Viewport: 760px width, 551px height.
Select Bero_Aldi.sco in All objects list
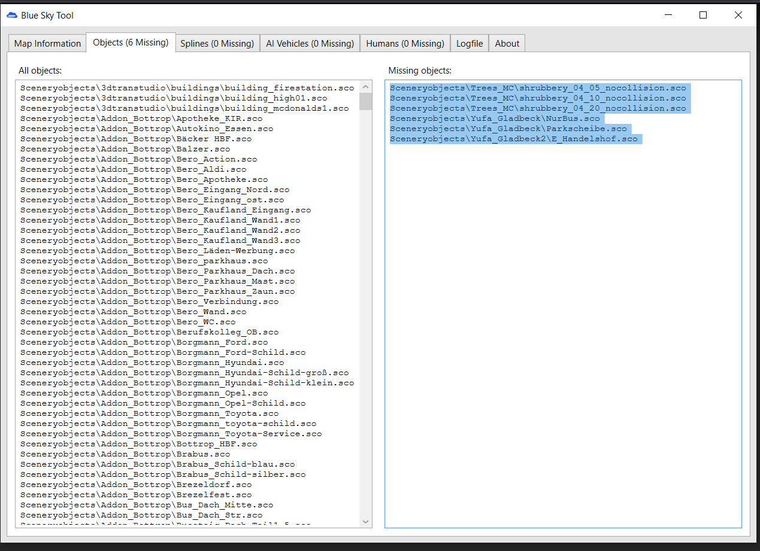[133, 169]
